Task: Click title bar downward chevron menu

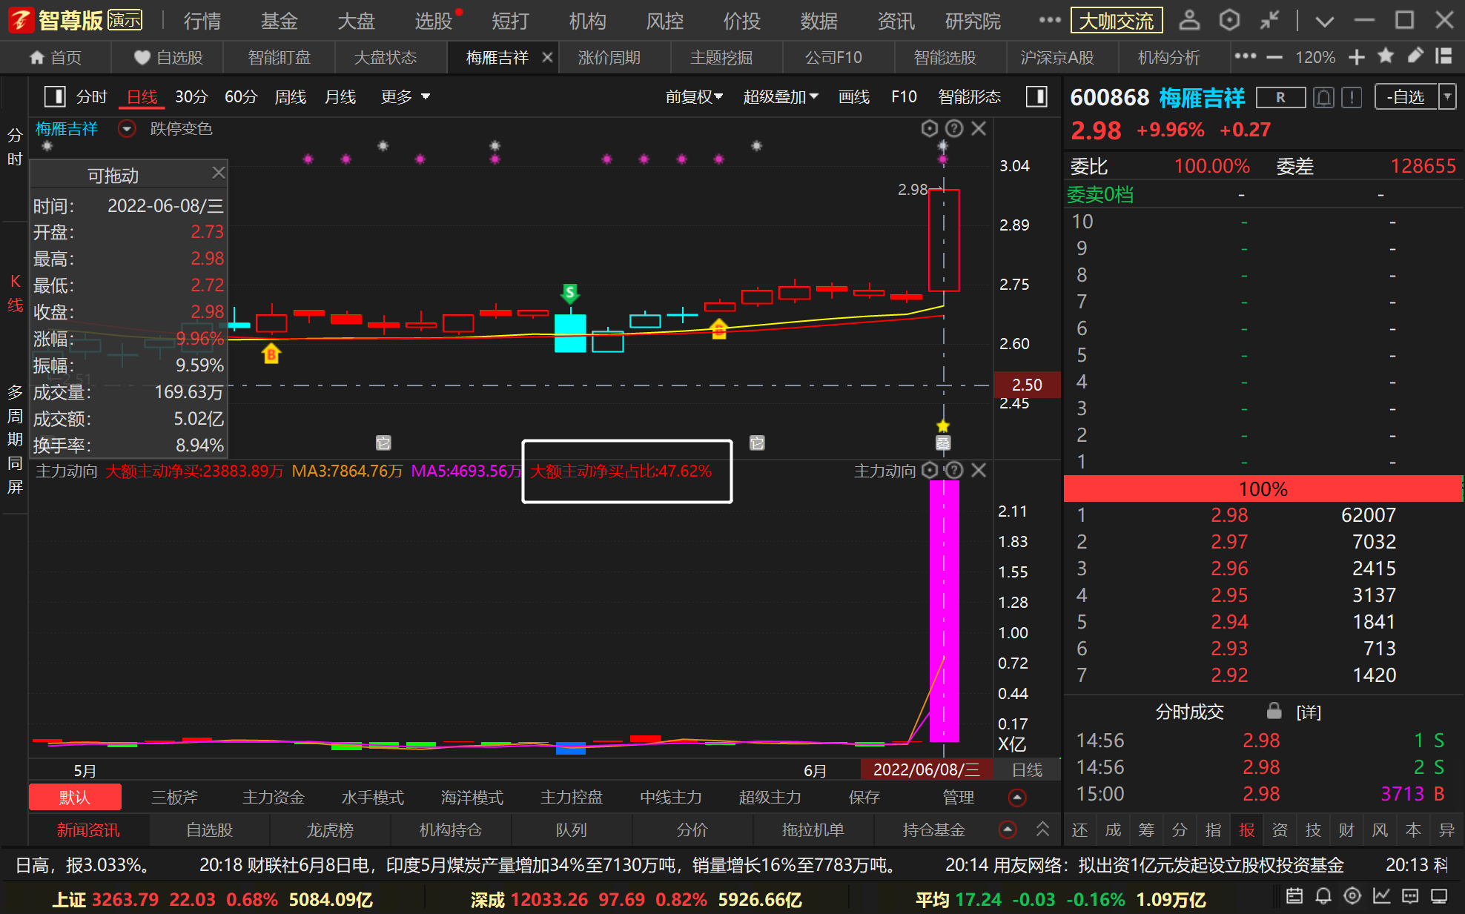Action: tap(1324, 21)
